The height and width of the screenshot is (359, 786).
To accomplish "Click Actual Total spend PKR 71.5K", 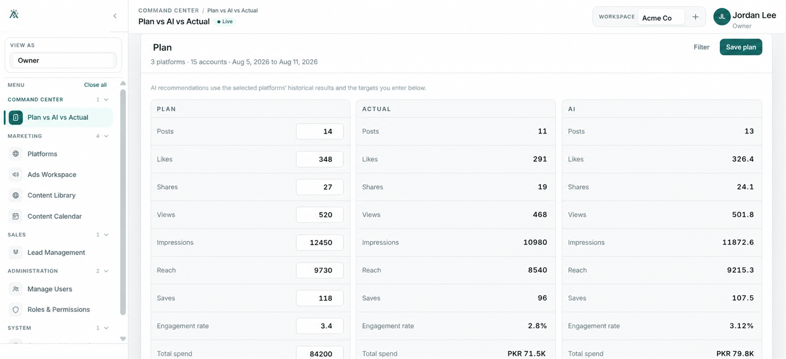I will (527, 354).
